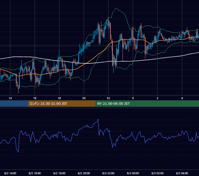199x176 pixels.
Task: Click the blue session bar before London
Action: click(14, 104)
